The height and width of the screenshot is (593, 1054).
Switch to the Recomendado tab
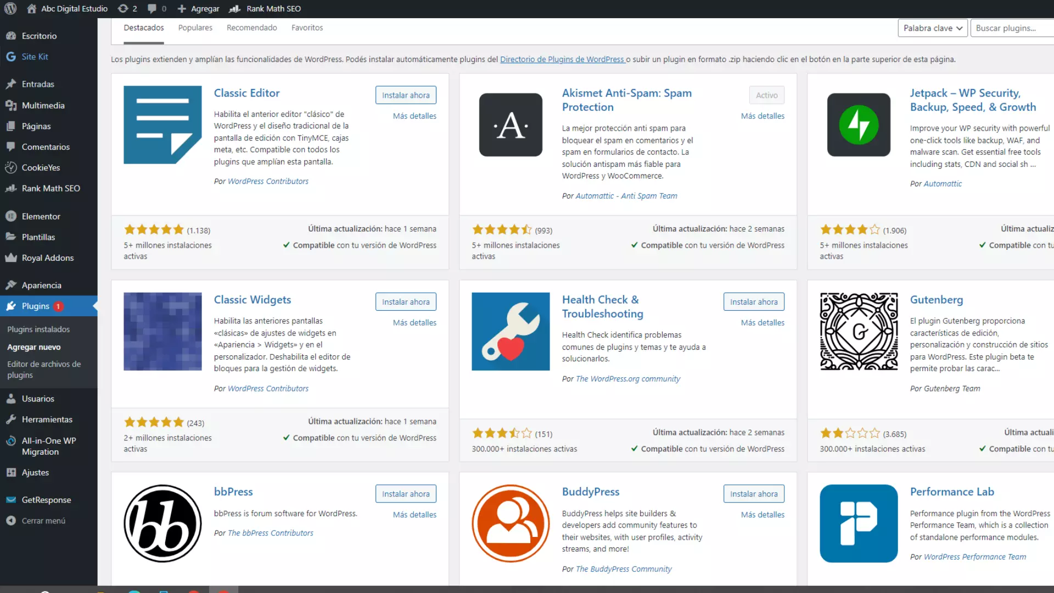[x=251, y=28]
